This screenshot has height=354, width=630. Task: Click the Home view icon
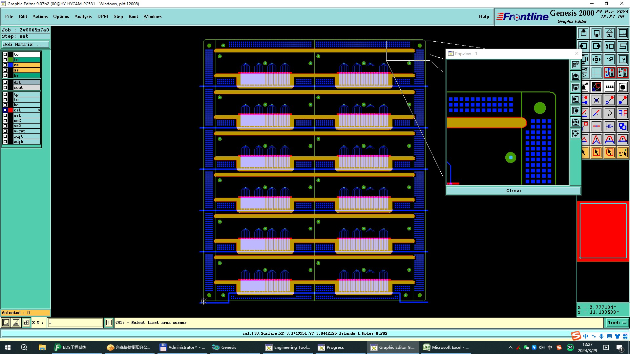tap(609, 33)
